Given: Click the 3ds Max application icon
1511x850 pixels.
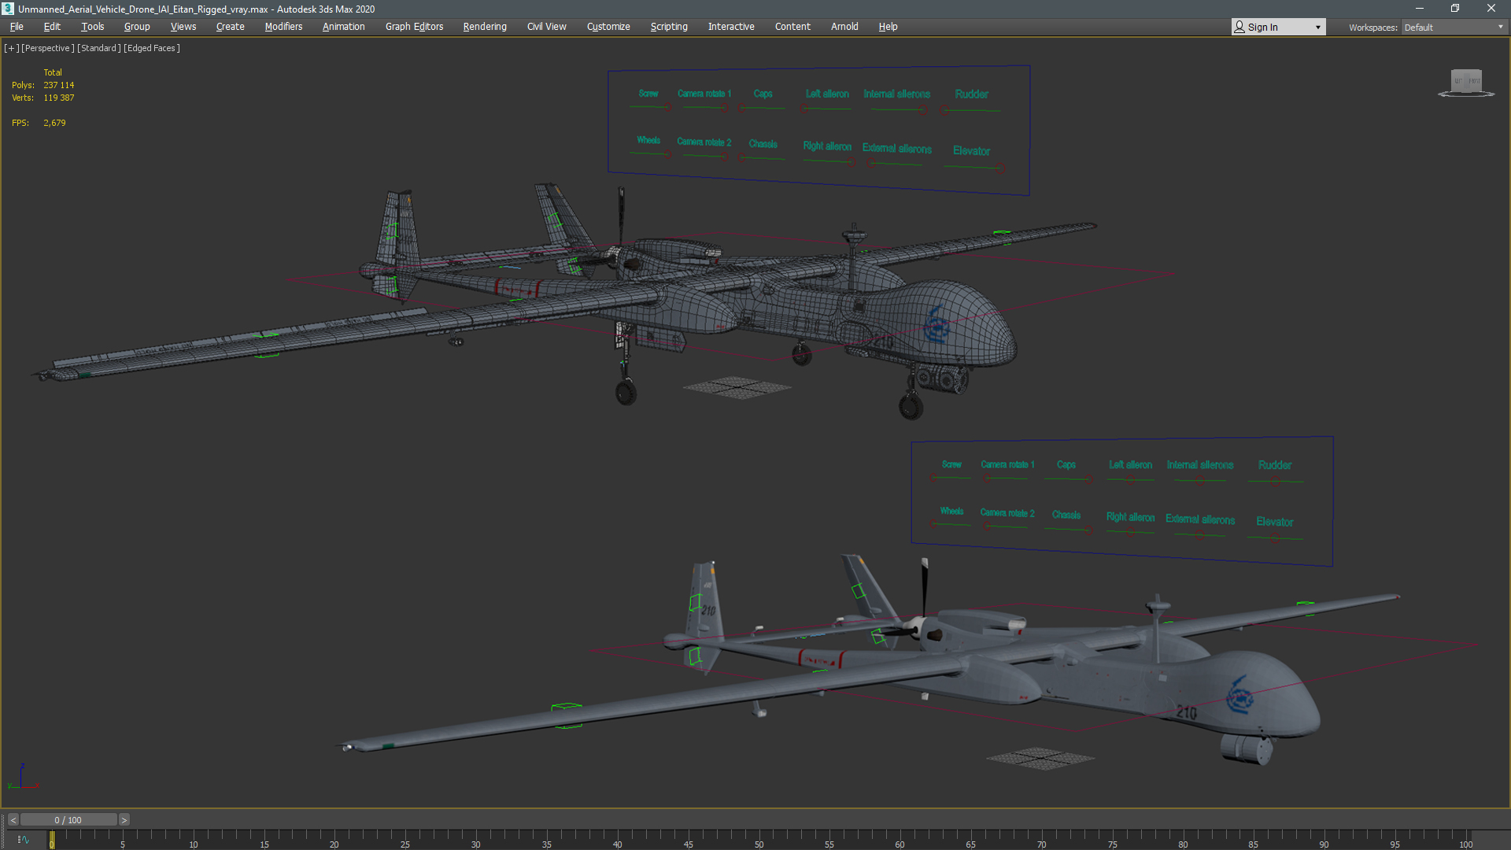Looking at the screenshot, I should pyautogui.click(x=8, y=9).
